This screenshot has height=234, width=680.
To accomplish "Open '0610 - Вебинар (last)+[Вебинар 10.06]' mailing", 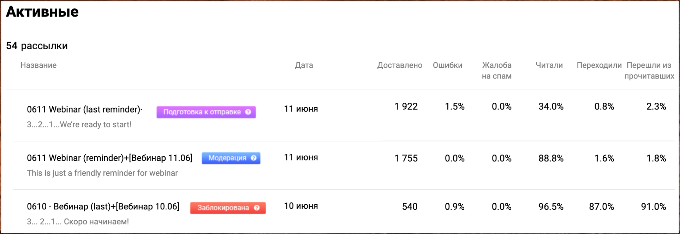I will tap(103, 207).
